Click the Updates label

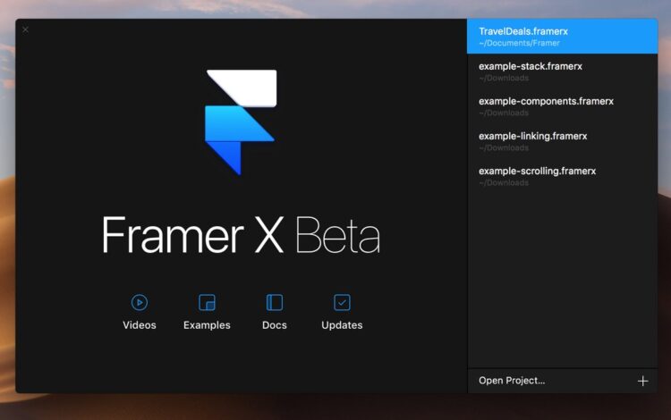tap(342, 325)
